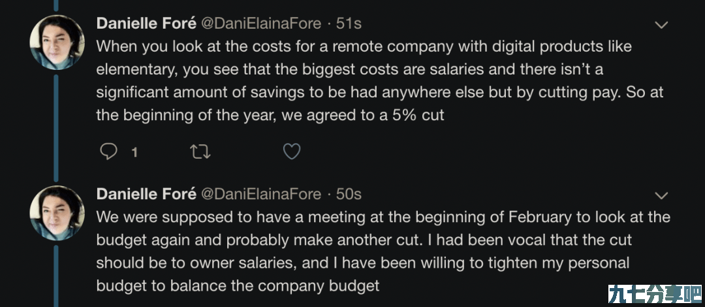Image resolution: width=705 pixels, height=307 pixels.
Task: Open the 50s timestamp permalink
Action: coord(349,194)
